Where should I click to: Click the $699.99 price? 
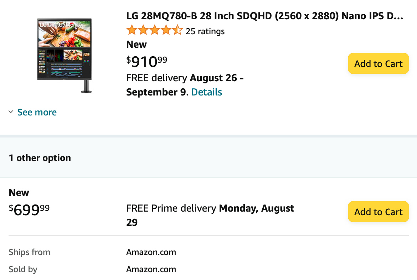tap(29, 209)
